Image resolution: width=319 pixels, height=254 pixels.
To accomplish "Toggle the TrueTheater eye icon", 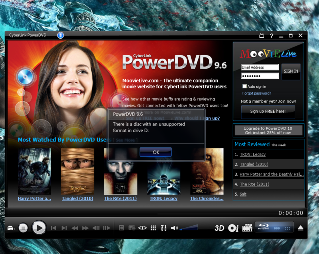I will pos(142,228).
